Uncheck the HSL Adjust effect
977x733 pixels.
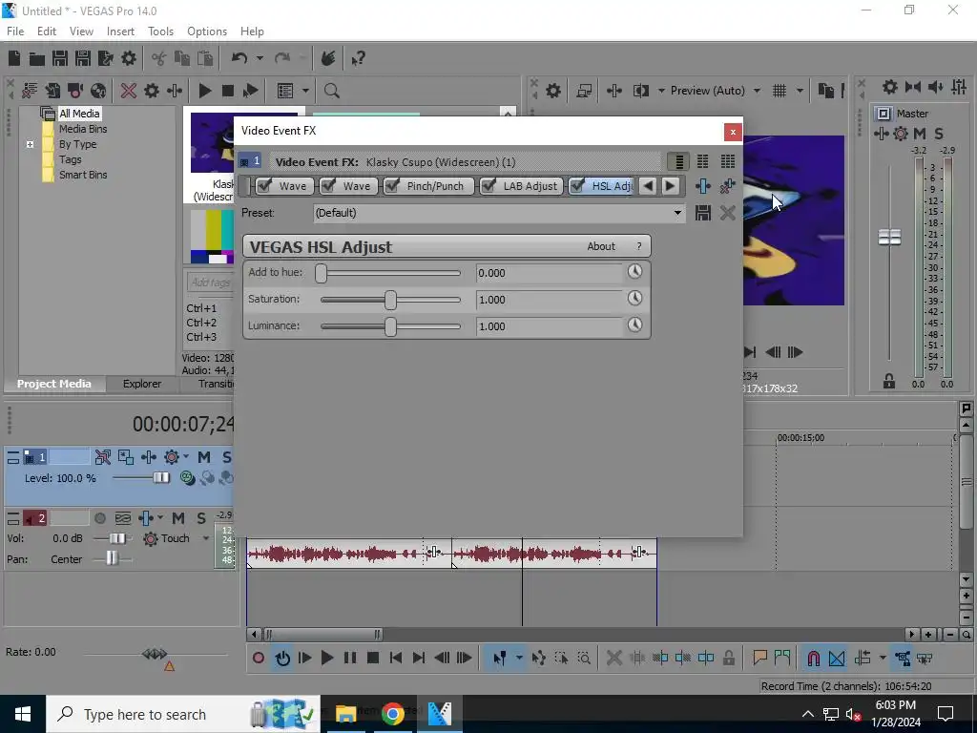[577, 186]
